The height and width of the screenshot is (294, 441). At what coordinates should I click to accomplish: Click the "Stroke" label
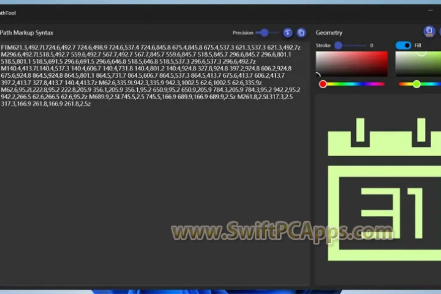pos(323,45)
